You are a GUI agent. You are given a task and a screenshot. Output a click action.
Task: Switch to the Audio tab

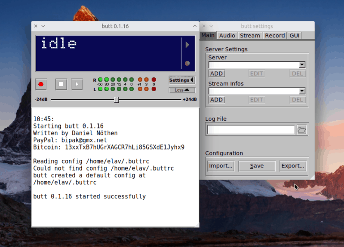pyautogui.click(x=227, y=36)
